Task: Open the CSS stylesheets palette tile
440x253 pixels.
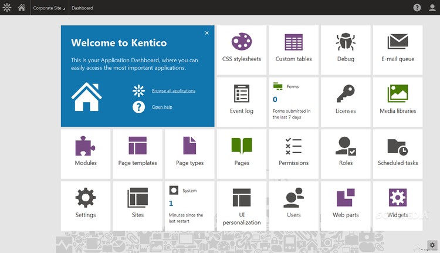Action: click(x=241, y=50)
